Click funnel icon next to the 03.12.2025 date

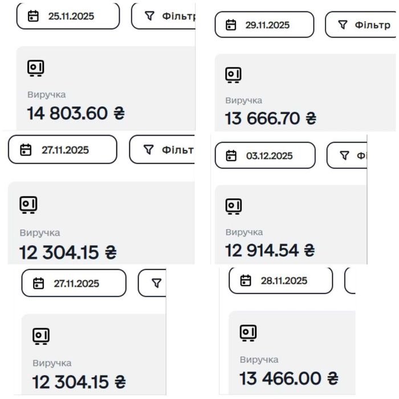pyautogui.click(x=344, y=156)
